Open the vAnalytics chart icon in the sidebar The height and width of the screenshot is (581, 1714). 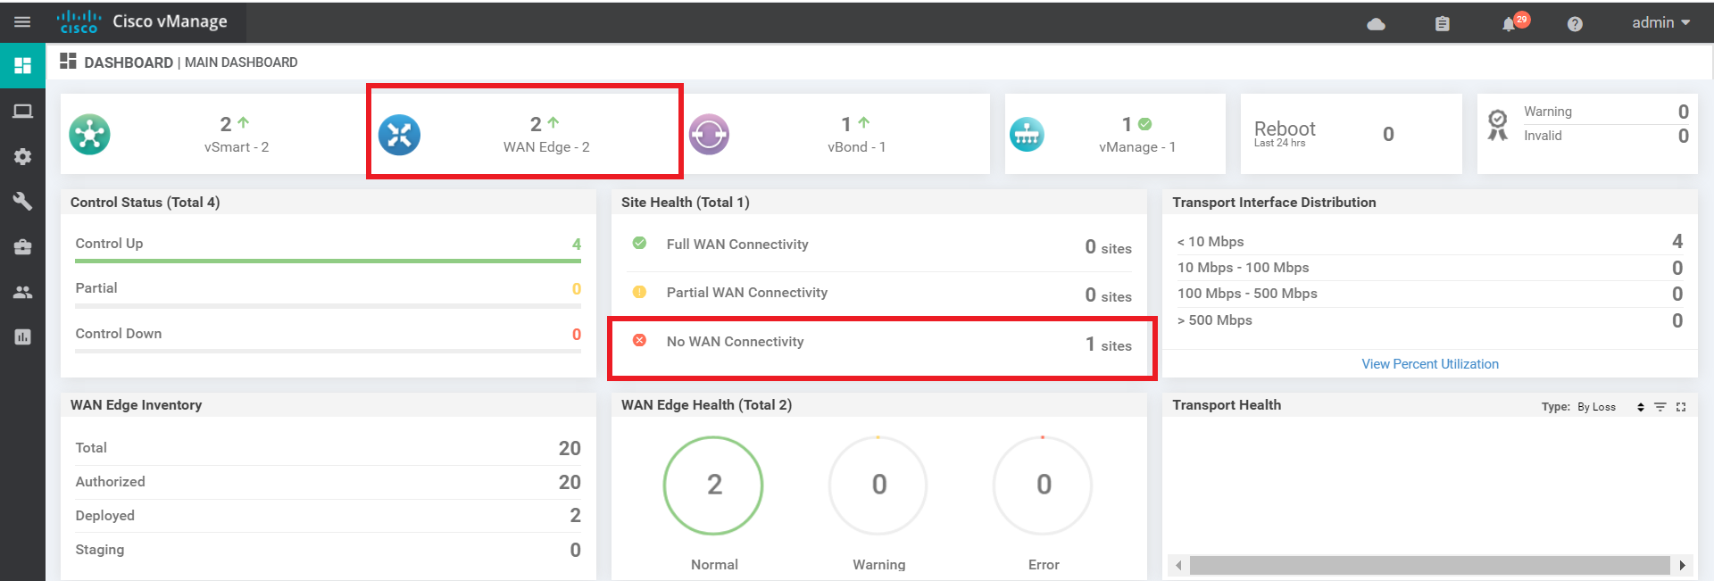point(22,336)
